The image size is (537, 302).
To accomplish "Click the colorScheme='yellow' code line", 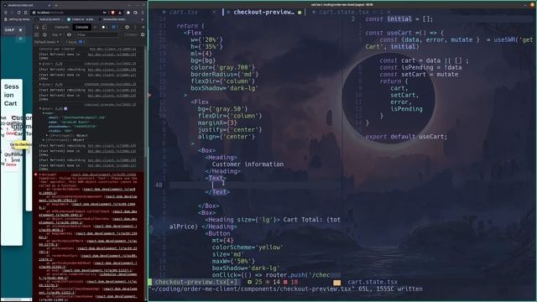I will pos(247,247).
